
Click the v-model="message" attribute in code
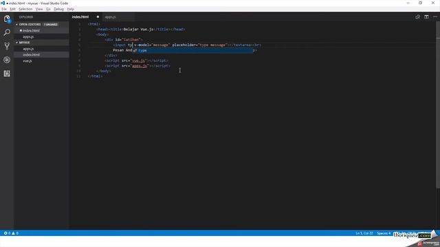[152, 45]
